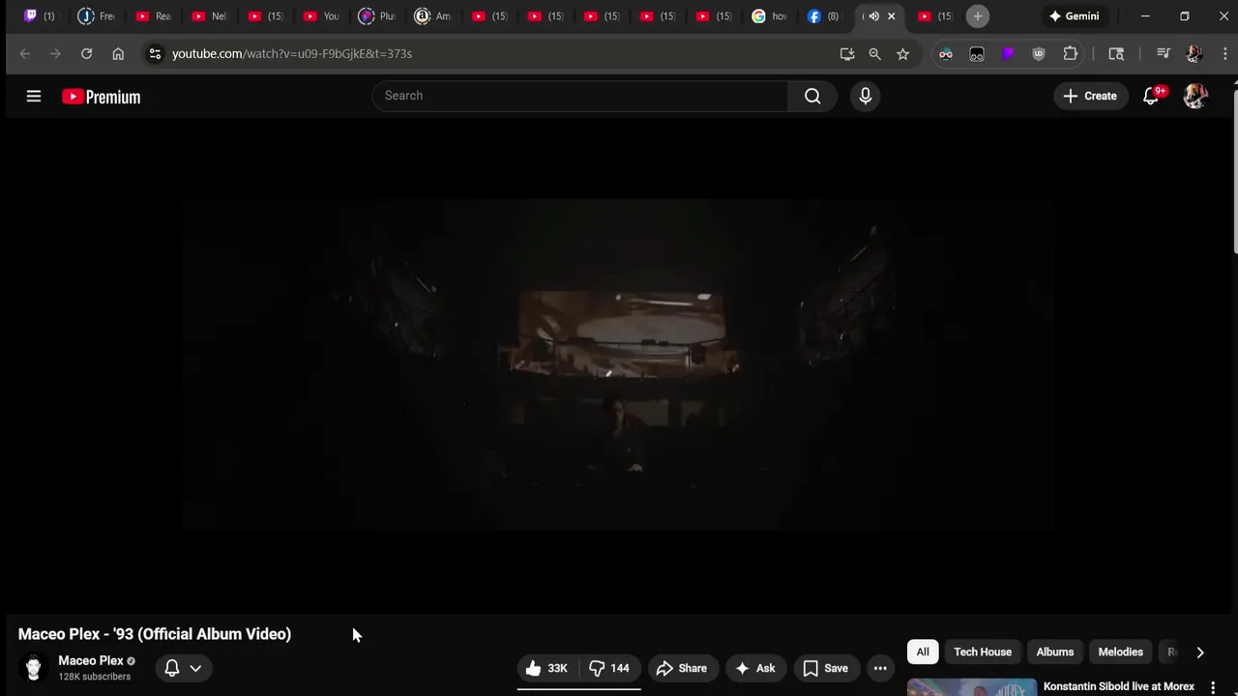This screenshot has height=696, width=1238.
Task: Open the purple P extension icon
Action: tap(1008, 54)
